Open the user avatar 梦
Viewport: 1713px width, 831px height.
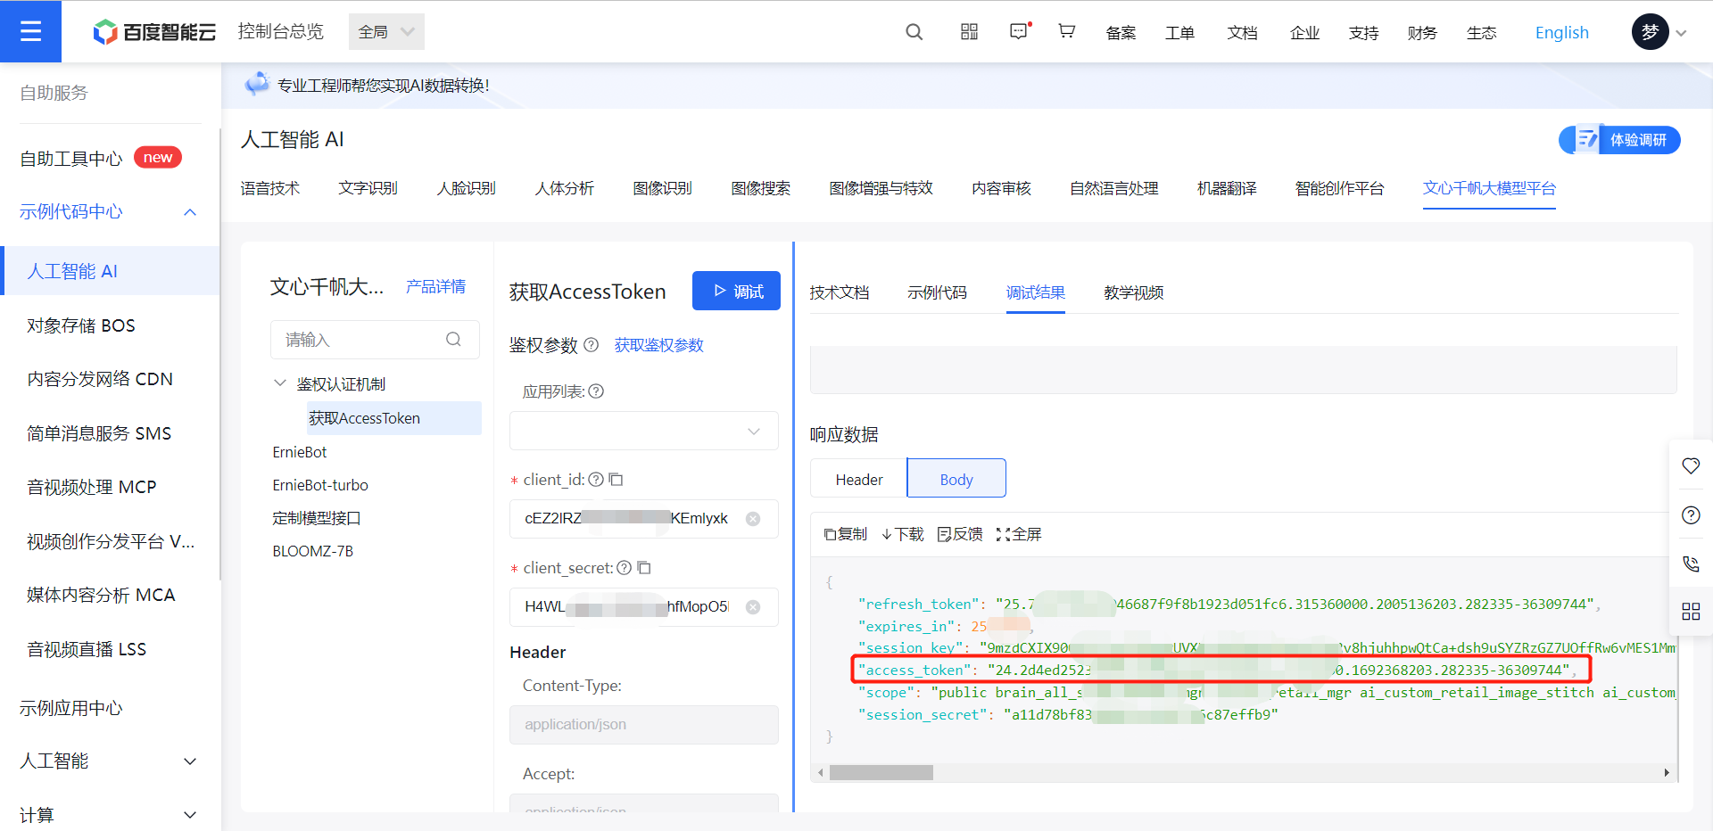pos(1651,32)
